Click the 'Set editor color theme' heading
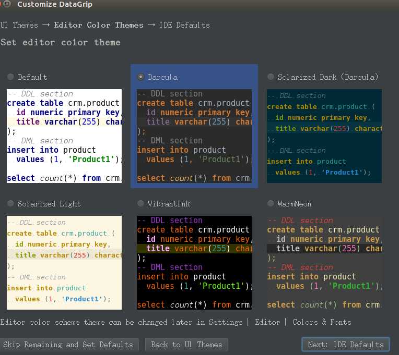The width and height of the screenshot is (399, 355). click(61, 42)
